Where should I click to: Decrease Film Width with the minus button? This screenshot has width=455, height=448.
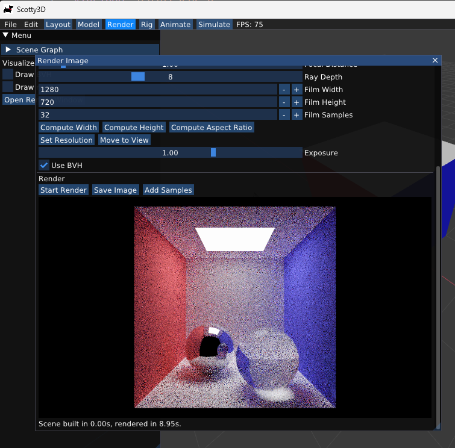coord(284,89)
